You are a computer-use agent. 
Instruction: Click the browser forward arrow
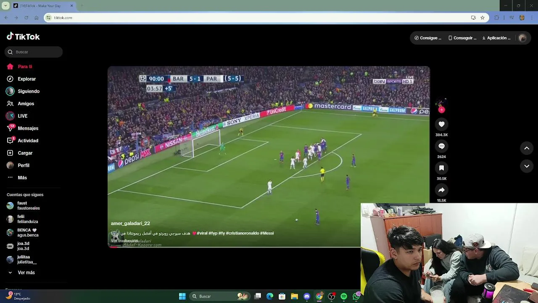click(x=16, y=18)
